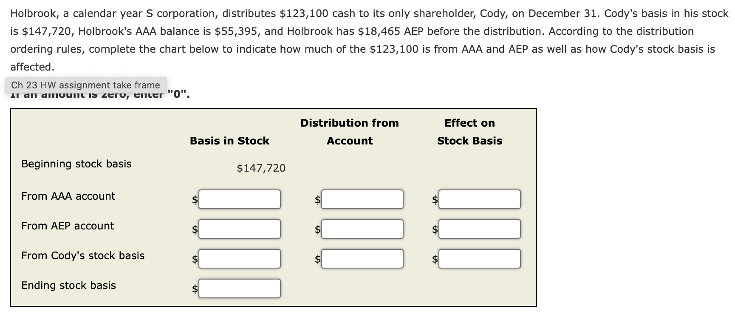Click the From AEP account row label
The image size is (735, 328).
[68, 226]
